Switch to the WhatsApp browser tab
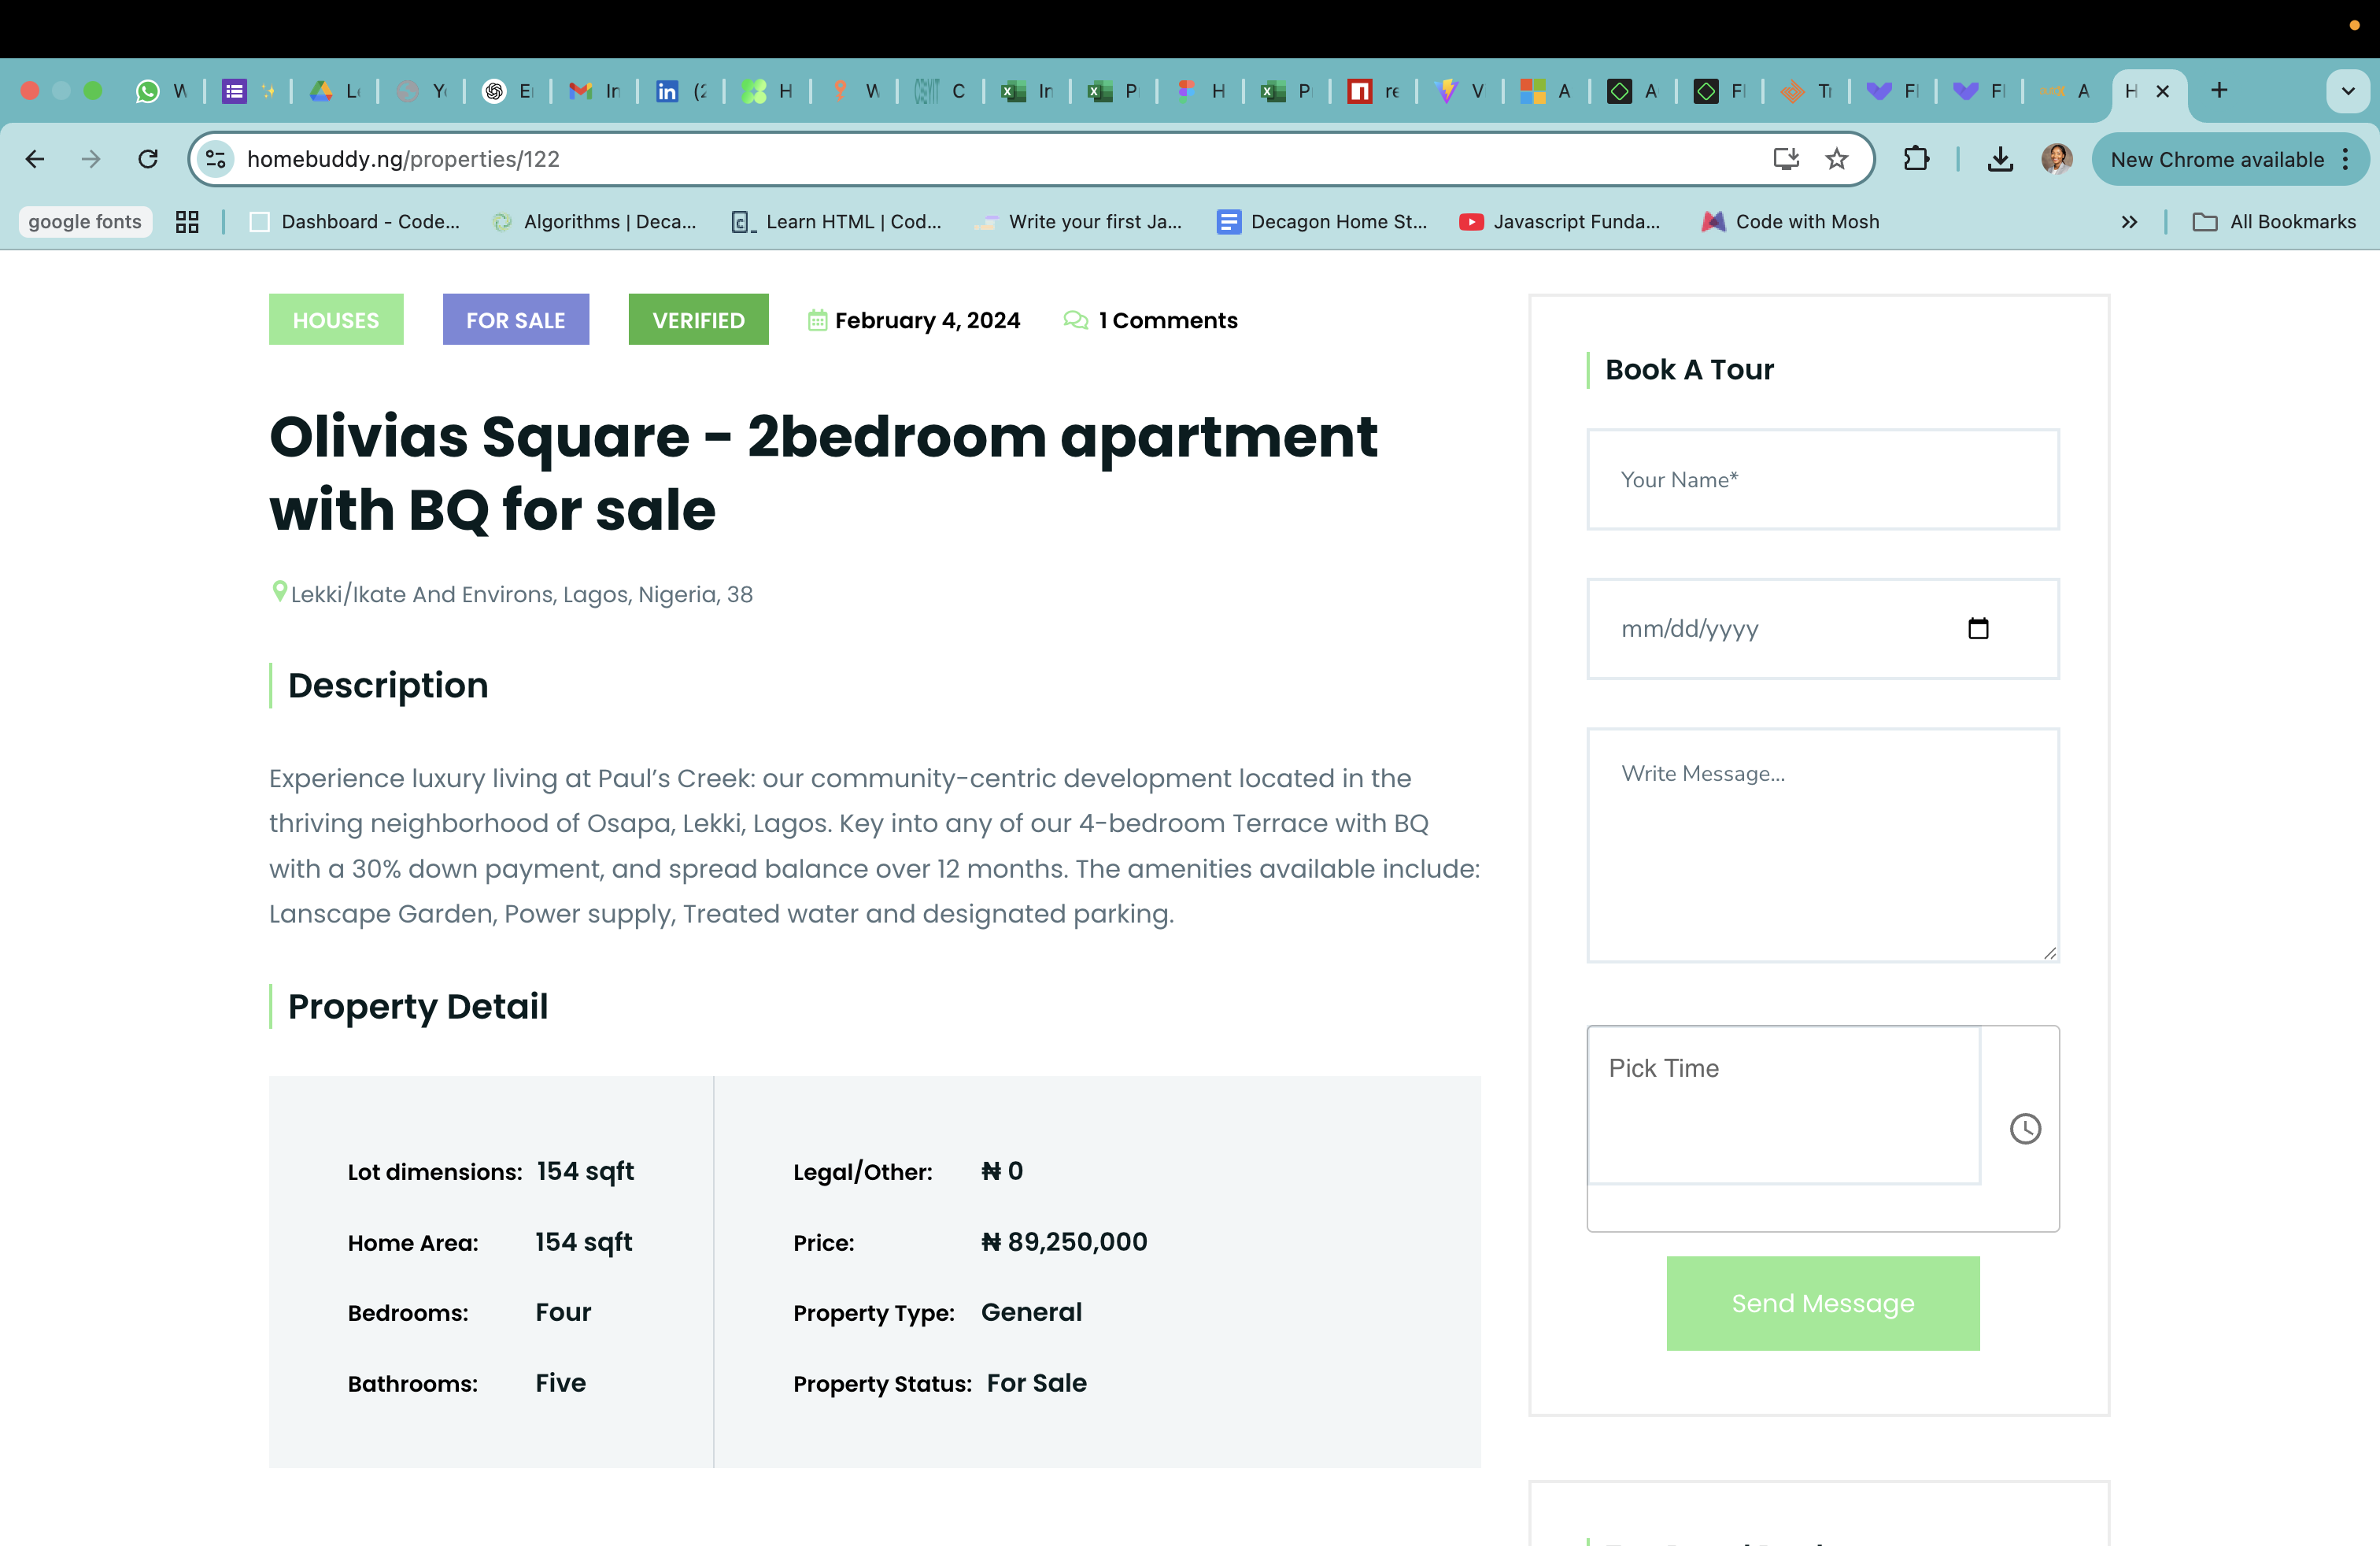The height and width of the screenshot is (1546, 2380). 160,91
